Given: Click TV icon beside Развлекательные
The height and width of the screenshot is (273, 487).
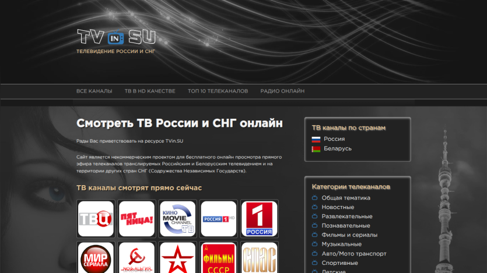Looking at the screenshot, I should tap(314, 216).
